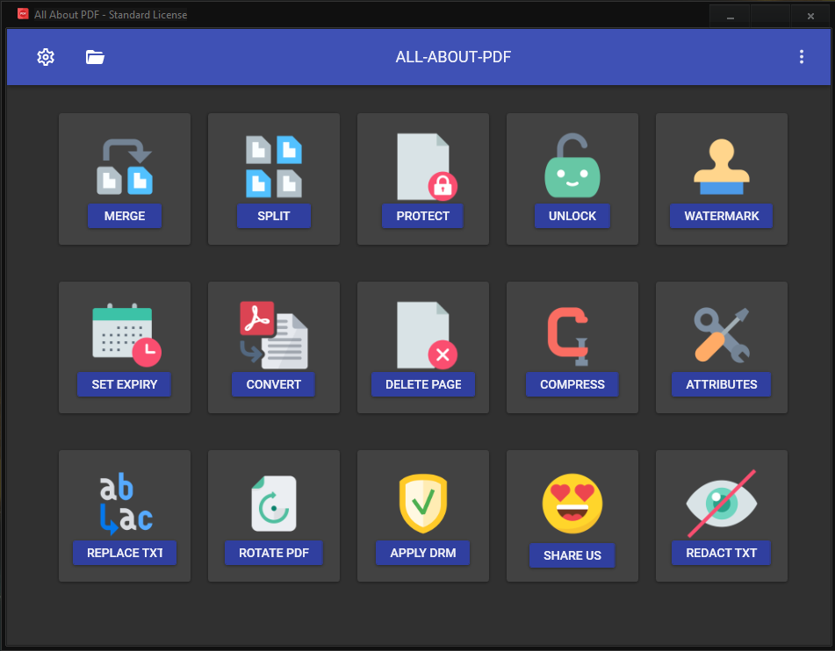The width and height of the screenshot is (835, 651).
Task: Click the Protect padlock document icon
Action: 427,167
